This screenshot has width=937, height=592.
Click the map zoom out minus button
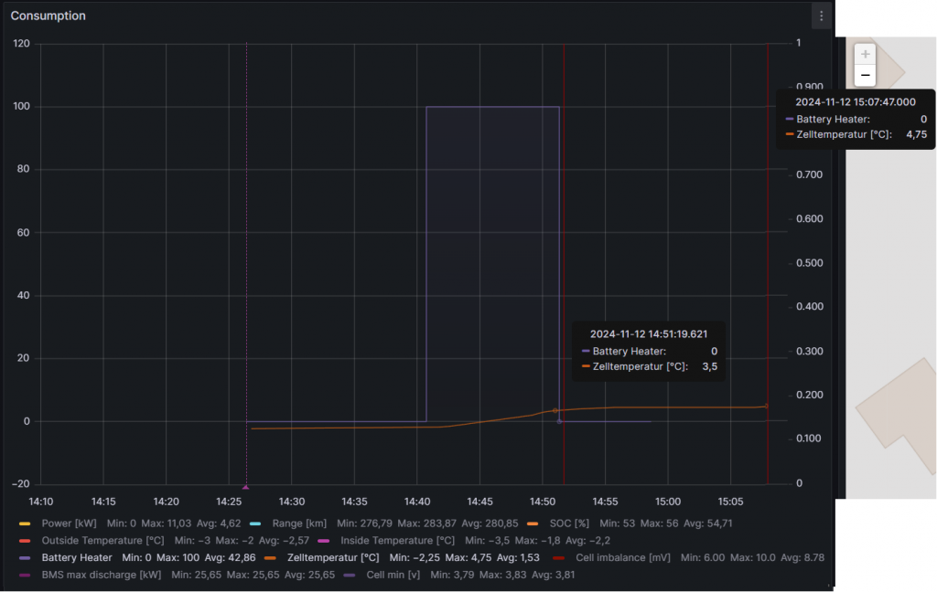865,75
